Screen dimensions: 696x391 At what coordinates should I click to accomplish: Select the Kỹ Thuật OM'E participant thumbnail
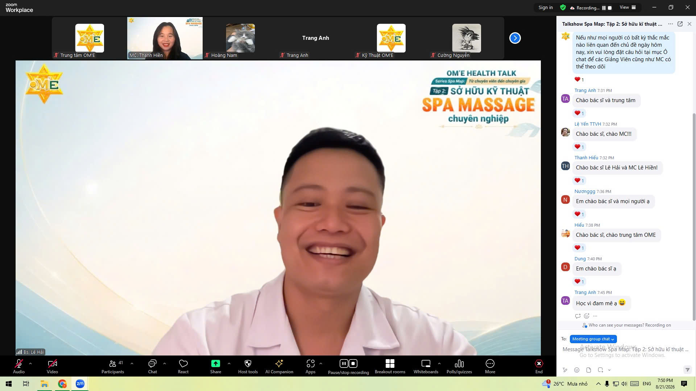391,38
